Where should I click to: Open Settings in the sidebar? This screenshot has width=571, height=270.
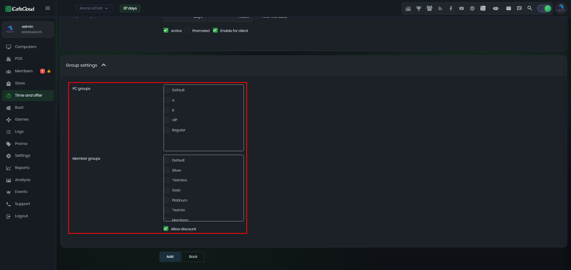[28, 156]
